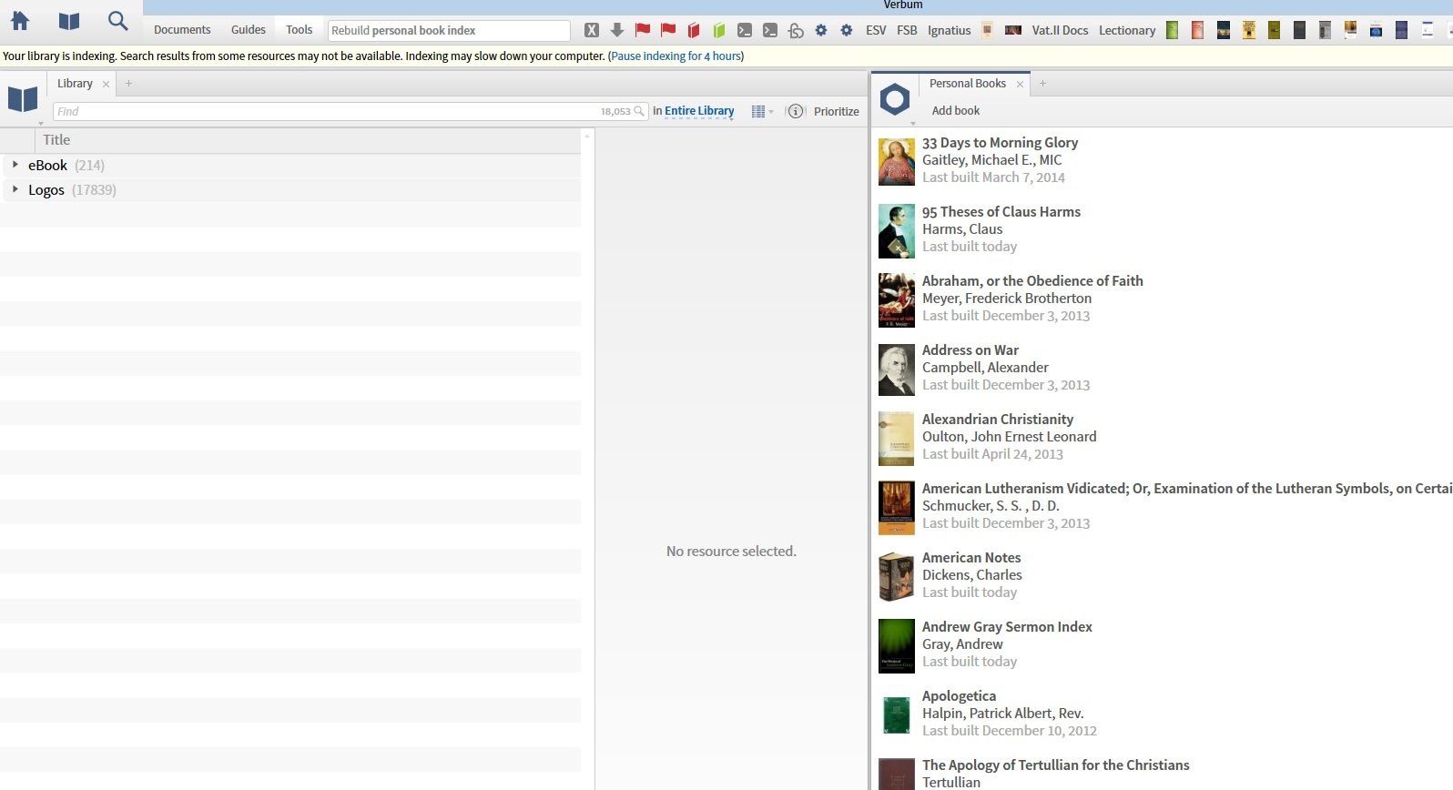Open the light-green book shortcut after Lectionary
1453x790 pixels.
[x=1173, y=30]
